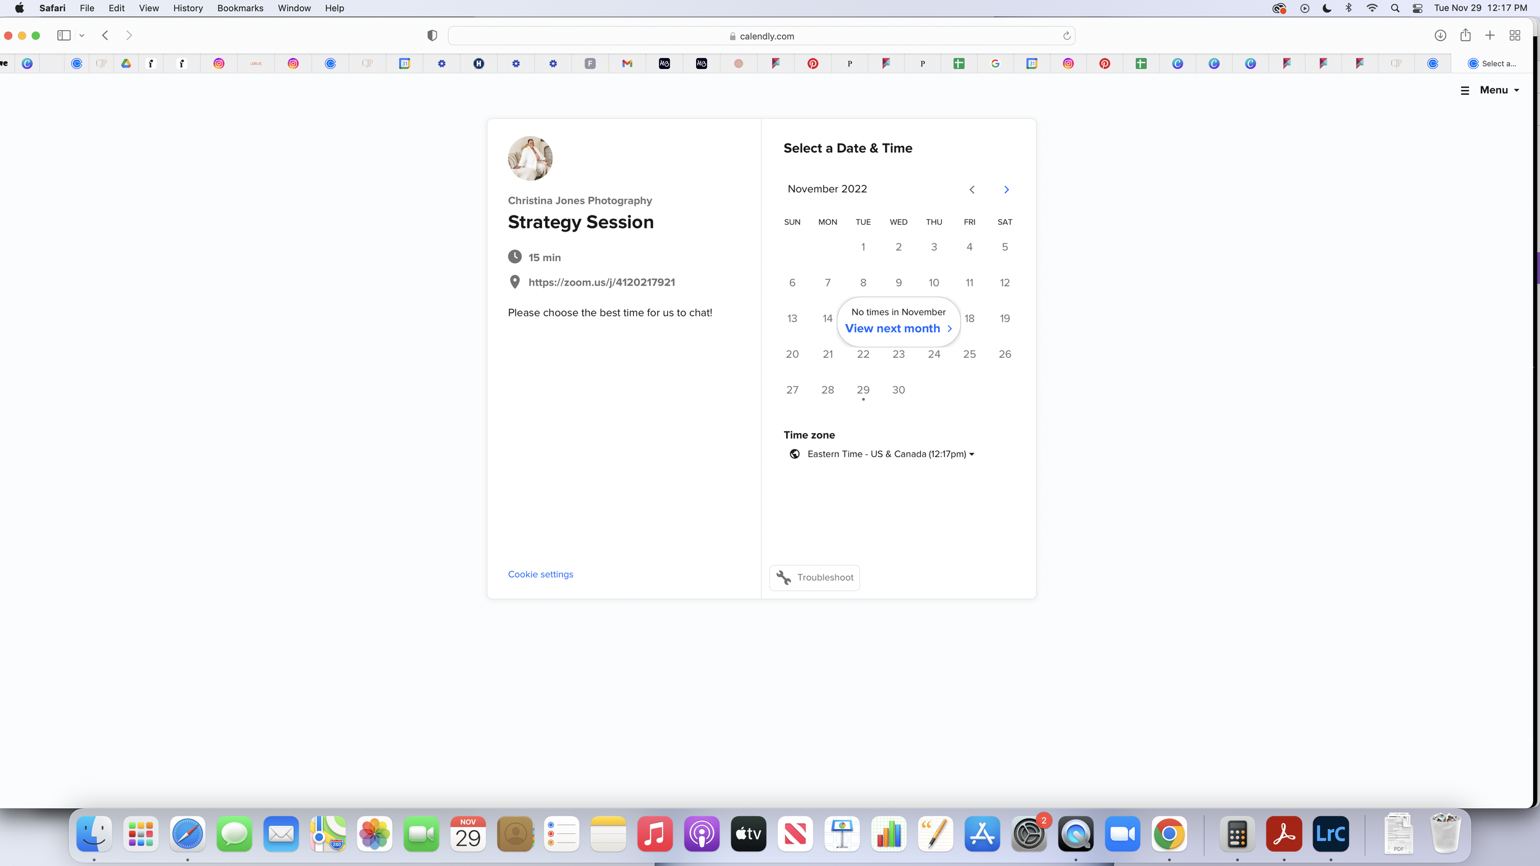Viewport: 1540px width, 866px height.
Task: Open the tab overview grid icon
Action: (x=1514, y=35)
